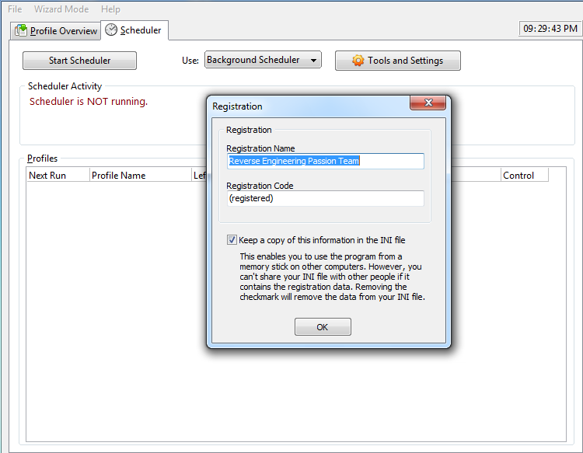
Task: Click the Profile Name column header
Action: pos(141,176)
